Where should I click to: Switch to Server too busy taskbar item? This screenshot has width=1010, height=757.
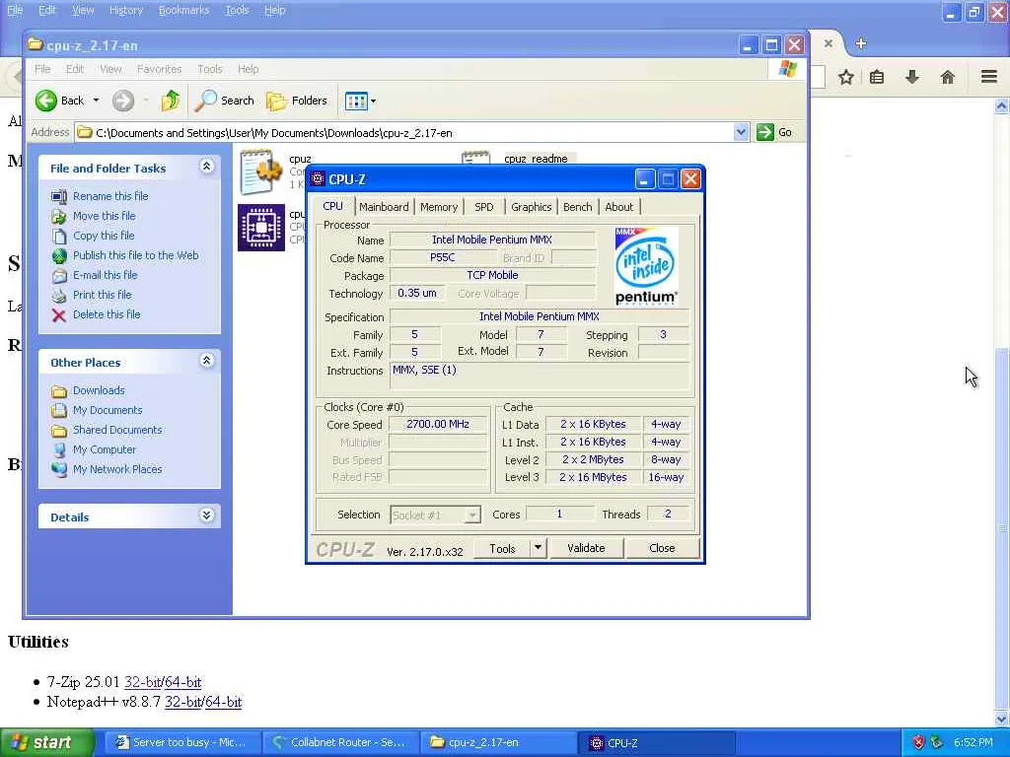point(182,743)
